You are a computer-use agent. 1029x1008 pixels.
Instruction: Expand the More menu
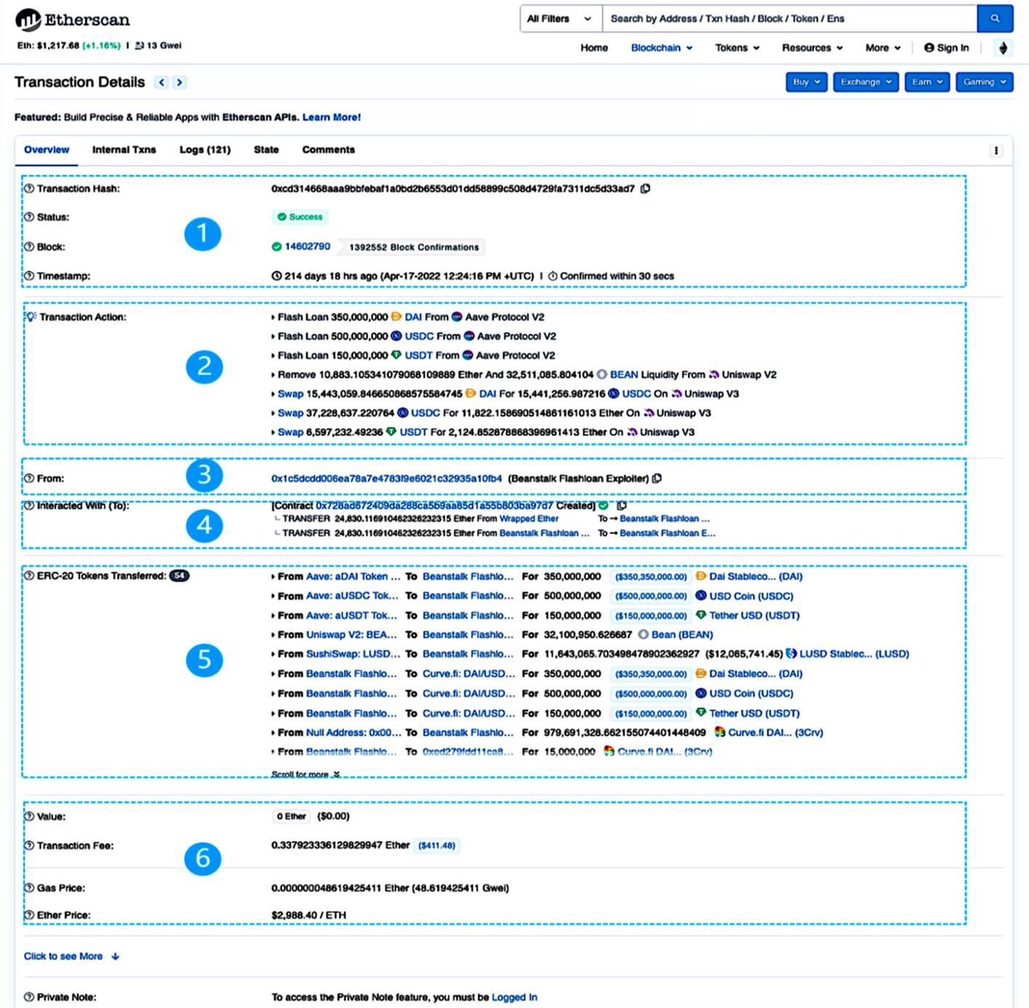[x=883, y=48]
